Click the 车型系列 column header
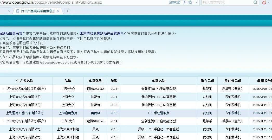The height and width of the screenshot is (140, 272). click(96, 81)
